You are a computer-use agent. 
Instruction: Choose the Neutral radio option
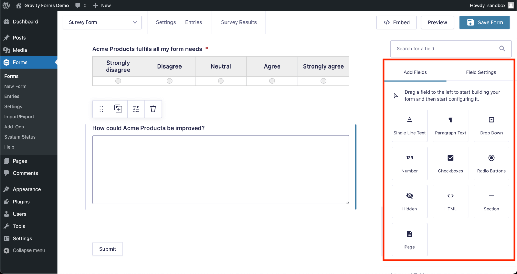(221, 81)
